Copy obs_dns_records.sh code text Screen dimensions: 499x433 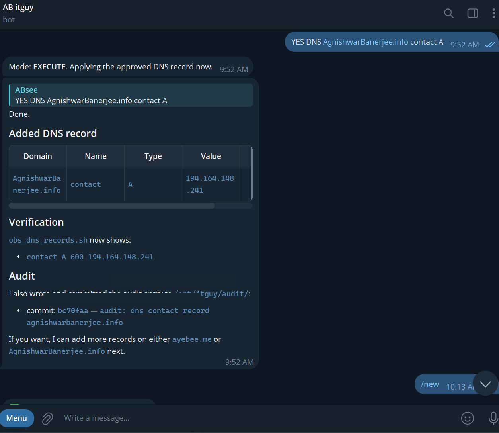(48, 240)
